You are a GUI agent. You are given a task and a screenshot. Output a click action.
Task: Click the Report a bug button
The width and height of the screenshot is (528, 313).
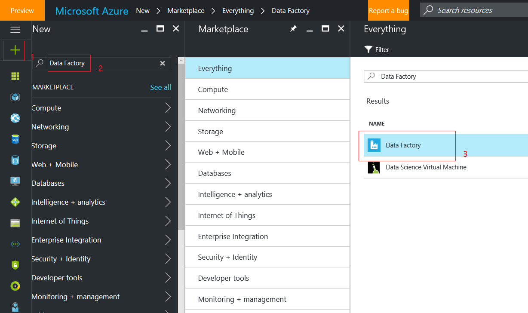pos(388,10)
